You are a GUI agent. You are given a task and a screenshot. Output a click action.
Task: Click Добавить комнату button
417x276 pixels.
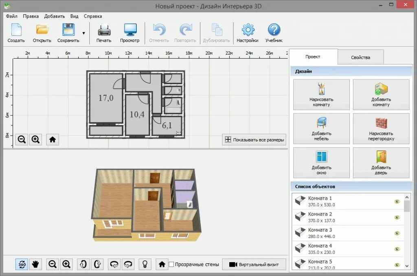click(x=381, y=95)
